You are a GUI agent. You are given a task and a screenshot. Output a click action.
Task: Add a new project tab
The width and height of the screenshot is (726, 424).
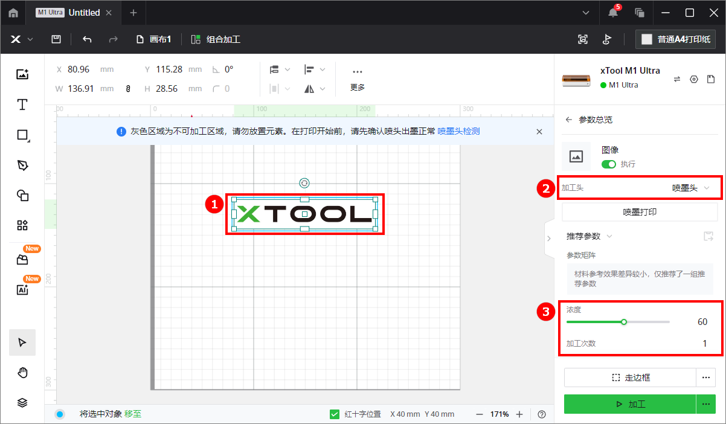(x=133, y=13)
